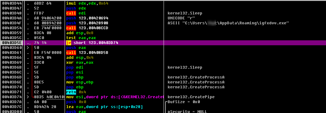Click the jump arrow marker at 00403D60
The width and height of the screenshot is (326, 113).
coord(28,48)
